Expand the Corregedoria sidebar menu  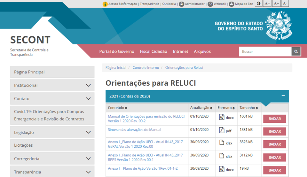[x=89, y=158]
